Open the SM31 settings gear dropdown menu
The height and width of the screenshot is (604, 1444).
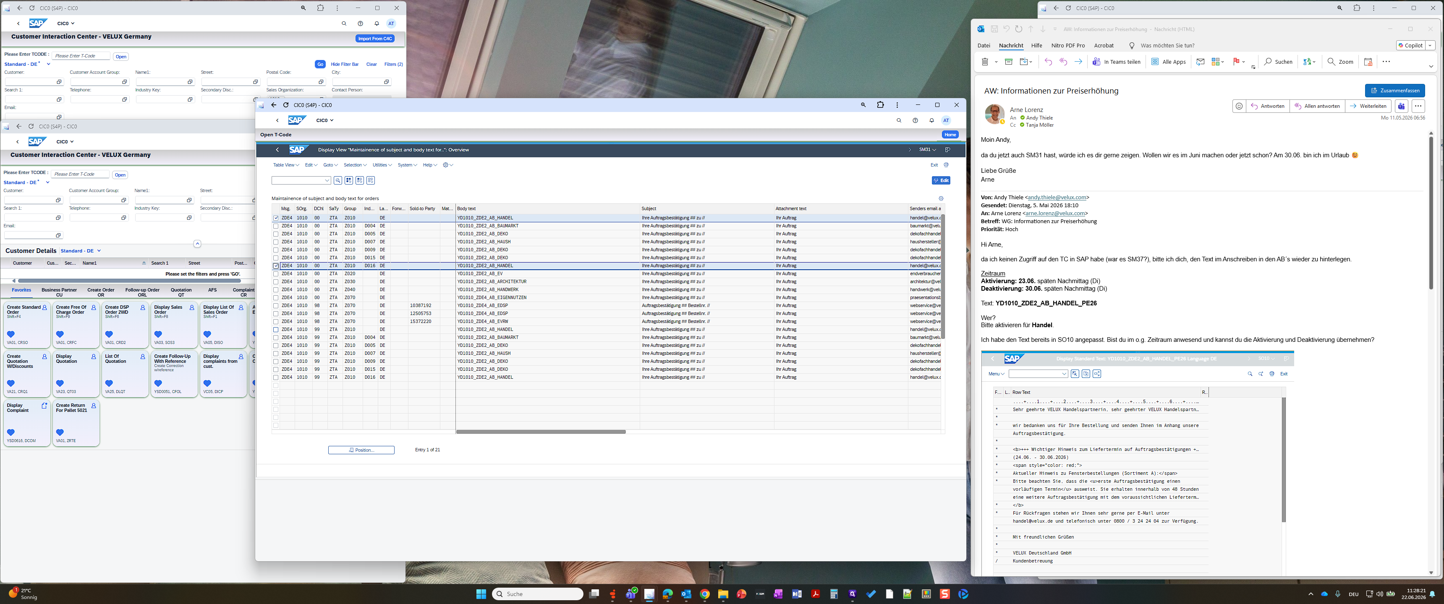[448, 165]
